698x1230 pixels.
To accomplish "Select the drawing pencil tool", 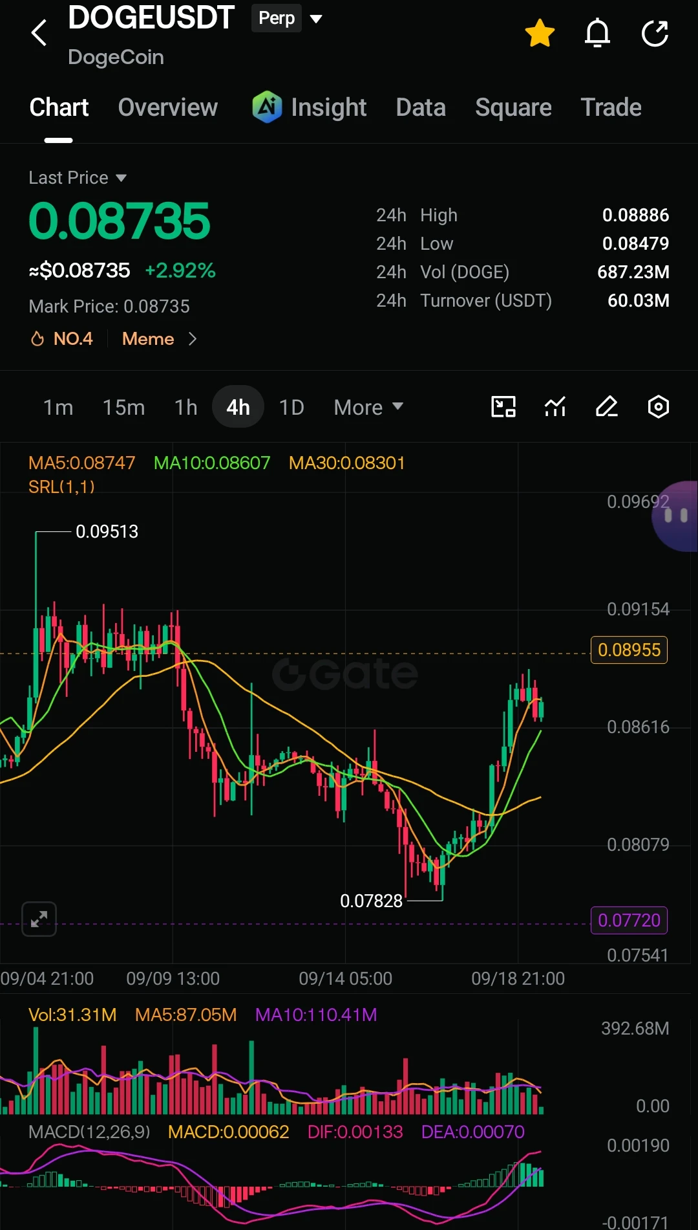I will click(x=607, y=407).
